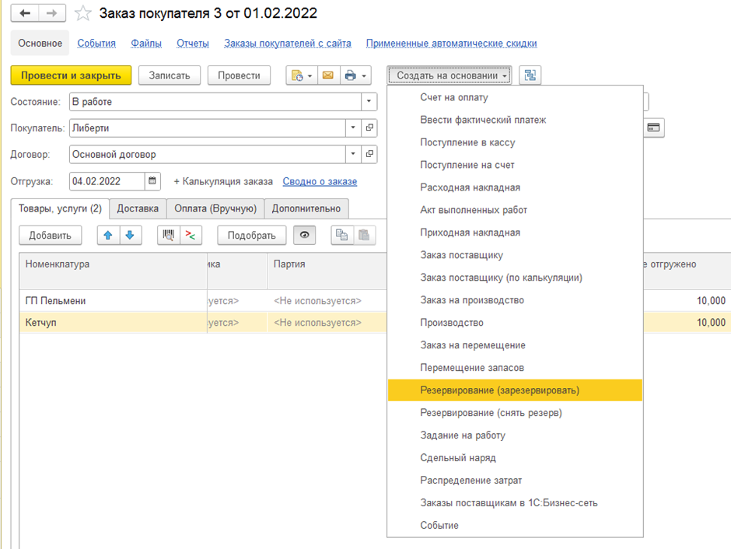
Task: Open the Сводно о заказе link
Action: [320, 182]
